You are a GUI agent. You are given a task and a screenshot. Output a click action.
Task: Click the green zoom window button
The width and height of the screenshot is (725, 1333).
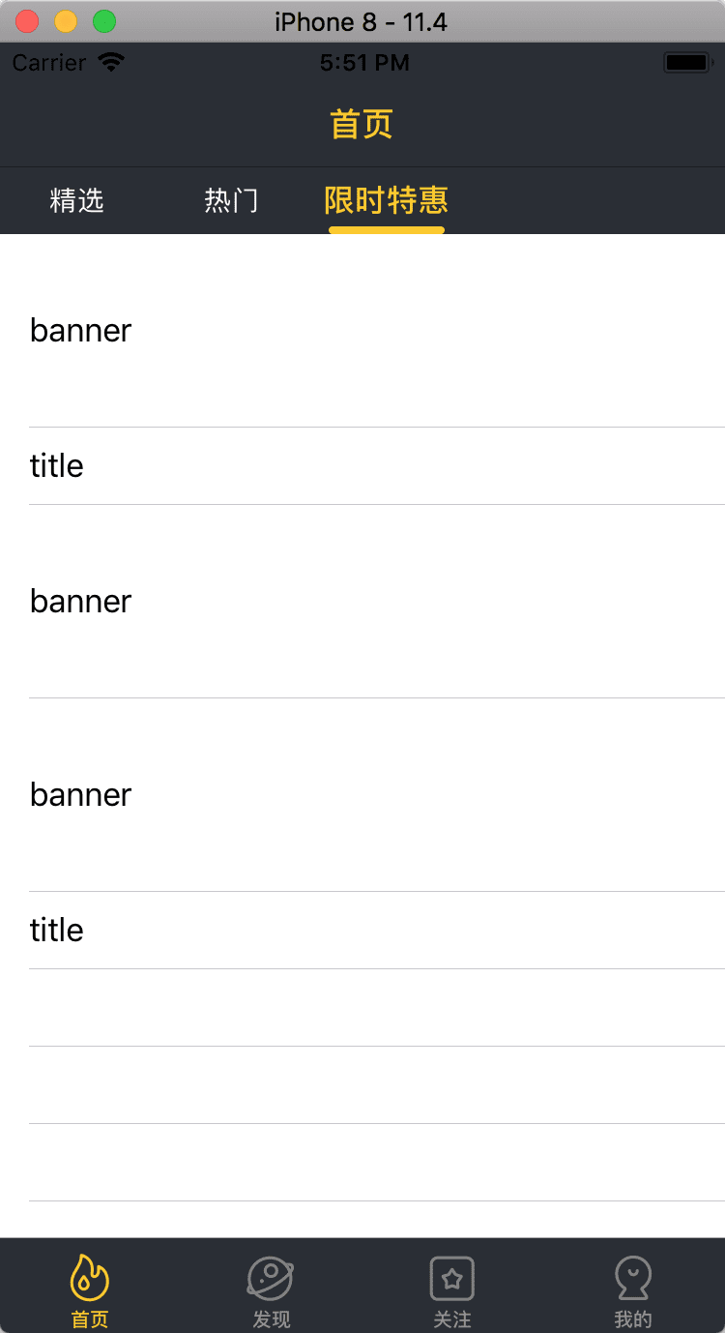(103, 21)
